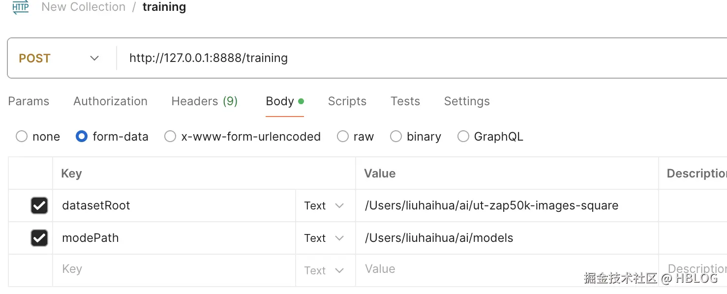The image size is (727, 294).
Task: Expand the Text type dropdown for modePath
Action: tap(324, 238)
